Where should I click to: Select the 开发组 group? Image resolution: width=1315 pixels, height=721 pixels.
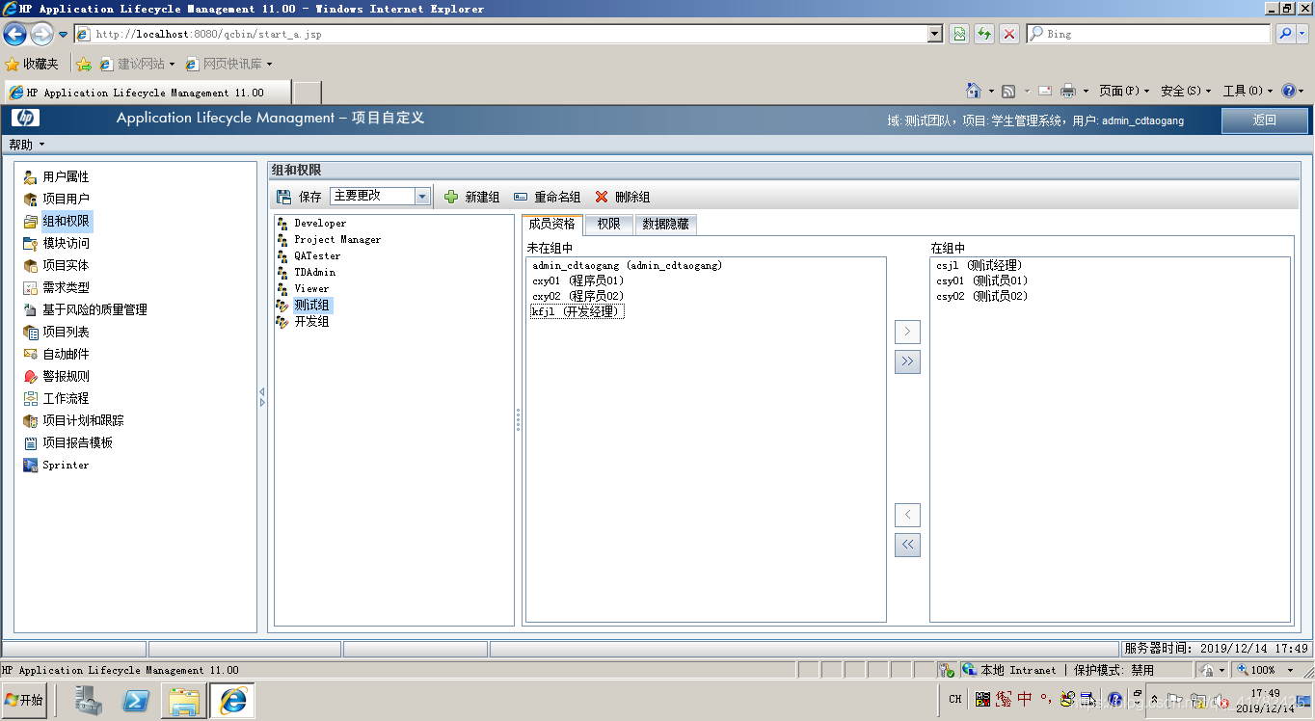pos(311,321)
